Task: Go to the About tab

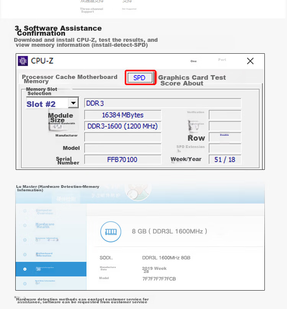Action: [x=193, y=83]
